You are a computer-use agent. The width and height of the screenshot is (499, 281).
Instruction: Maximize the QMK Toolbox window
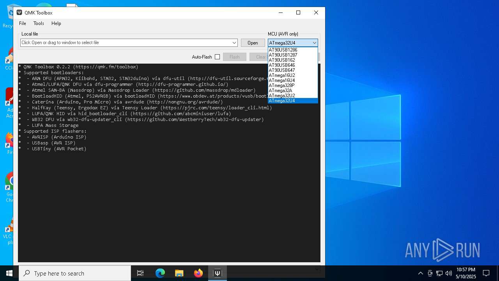click(298, 12)
